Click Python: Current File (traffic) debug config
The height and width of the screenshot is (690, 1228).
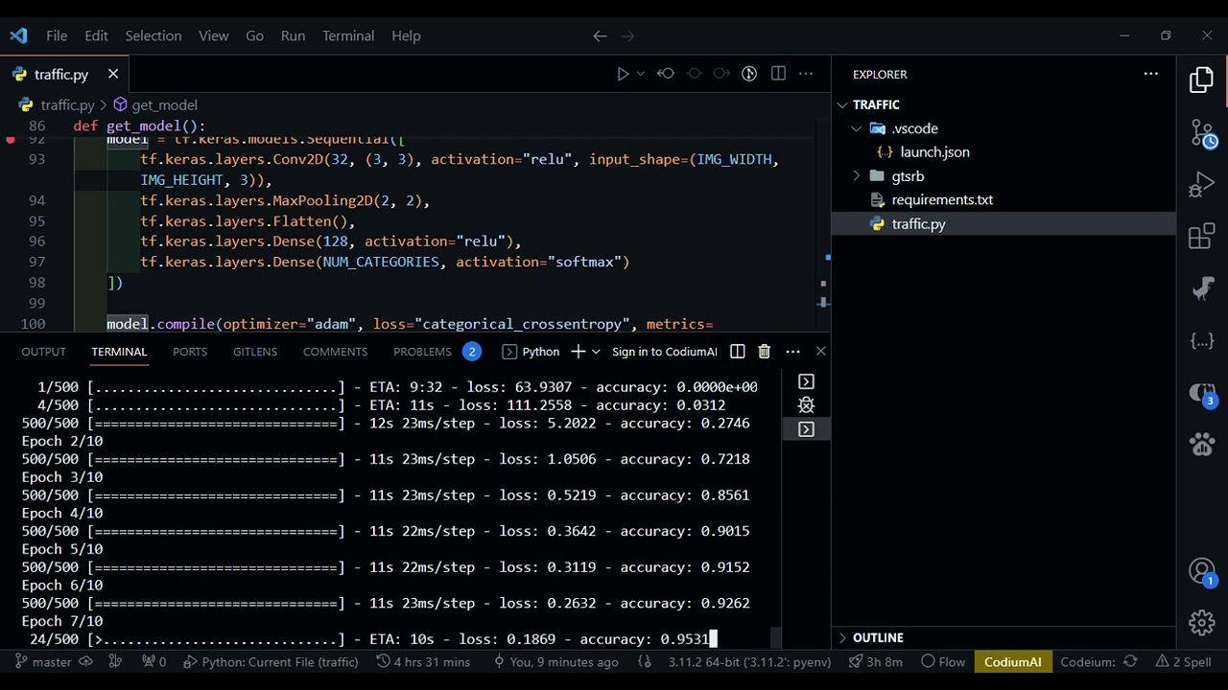click(x=271, y=662)
